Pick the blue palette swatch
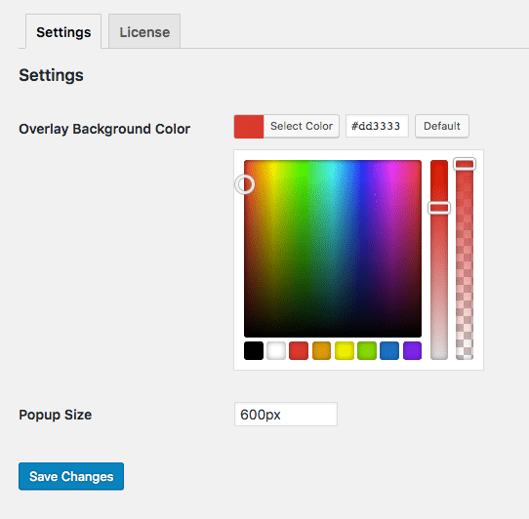Viewport: 529px width, 519px height. click(x=389, y=351)
